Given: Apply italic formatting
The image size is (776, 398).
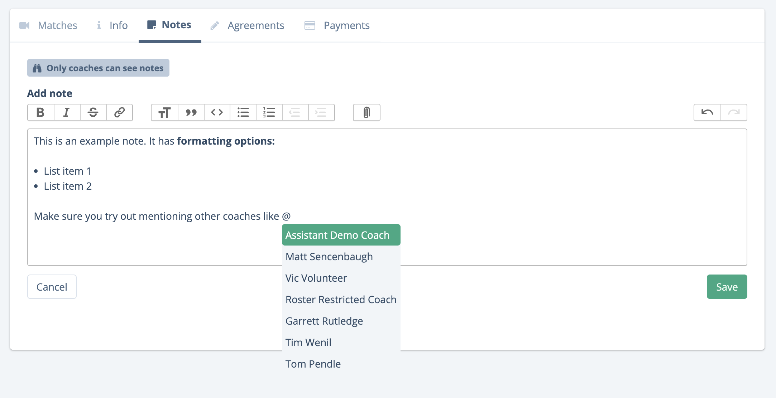Looking at the screenshot, I should 67,112.
